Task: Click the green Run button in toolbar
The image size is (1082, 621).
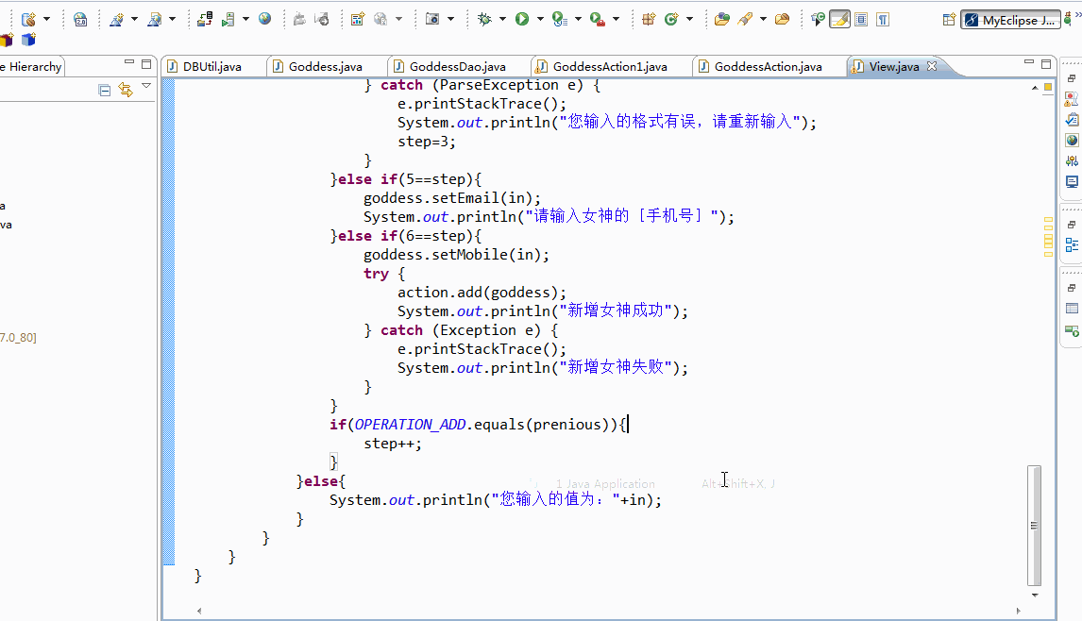Action: tap(522, 19)
